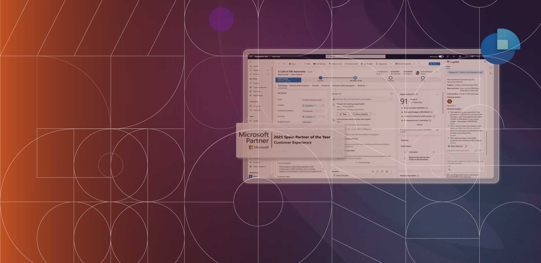Open Sales accelerator in the sidebar
Image resolution: width=541 pixels, height=263 pixels.
tap(258, 87)
